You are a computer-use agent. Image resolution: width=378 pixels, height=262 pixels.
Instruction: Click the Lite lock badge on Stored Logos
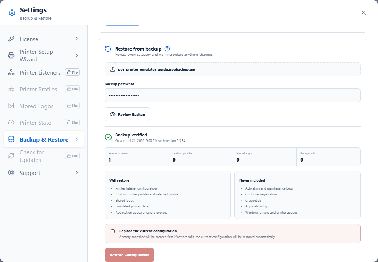pyautogui.click(x=72, y=106)
